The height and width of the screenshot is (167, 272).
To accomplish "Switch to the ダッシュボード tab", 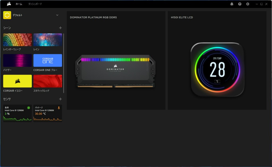I will point(35,4).
